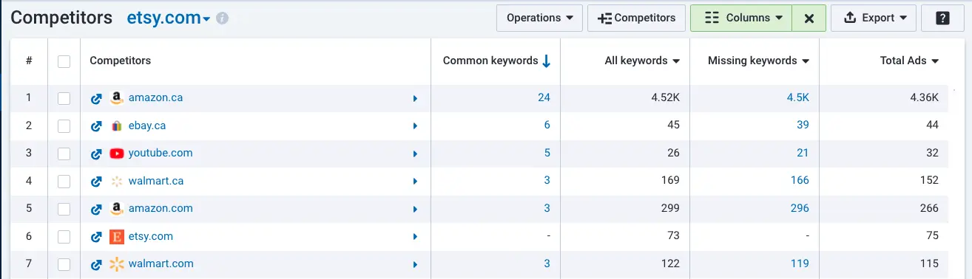
Task: Click the YouTube favicon icon
Action: click(x=116, y=154)
